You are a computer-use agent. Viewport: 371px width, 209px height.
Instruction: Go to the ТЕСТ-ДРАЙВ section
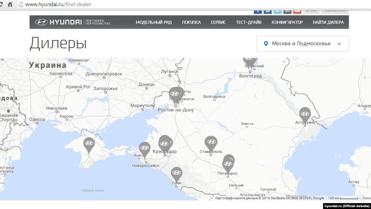click(x=249, y=22)
